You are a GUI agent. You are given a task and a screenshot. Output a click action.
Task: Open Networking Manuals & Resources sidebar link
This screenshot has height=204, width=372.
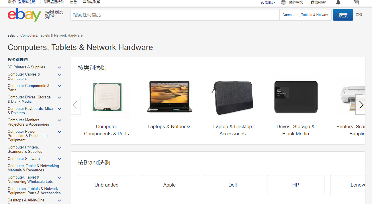click(x=33, y=168)
